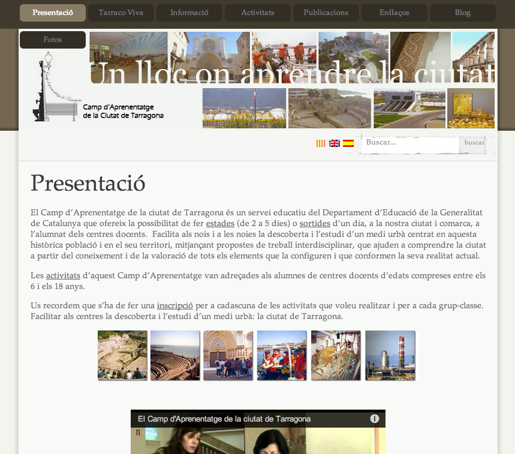Open the wooden cart wheel thumbnail
Screen dimensions: 515x454
point(336,355)
